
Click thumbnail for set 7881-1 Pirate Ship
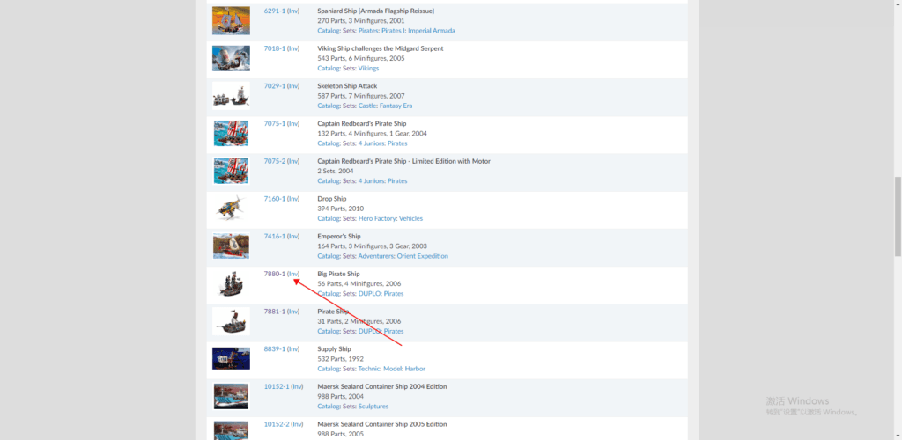[x=232, y=321]
